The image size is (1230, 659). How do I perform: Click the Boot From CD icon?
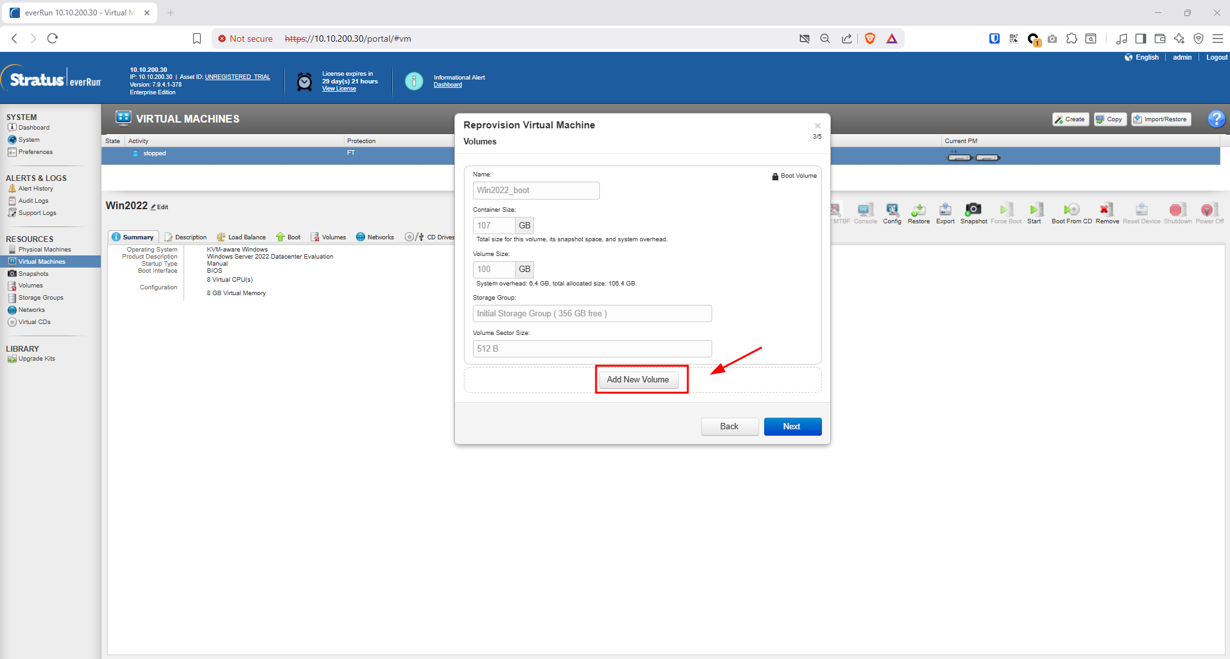coord(1071,210)
